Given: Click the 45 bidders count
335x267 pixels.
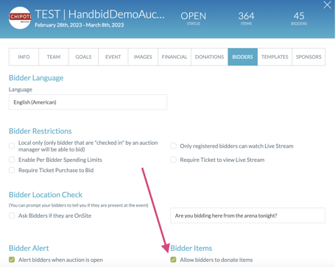Looking at the screenshot, I should pos(299,18).
